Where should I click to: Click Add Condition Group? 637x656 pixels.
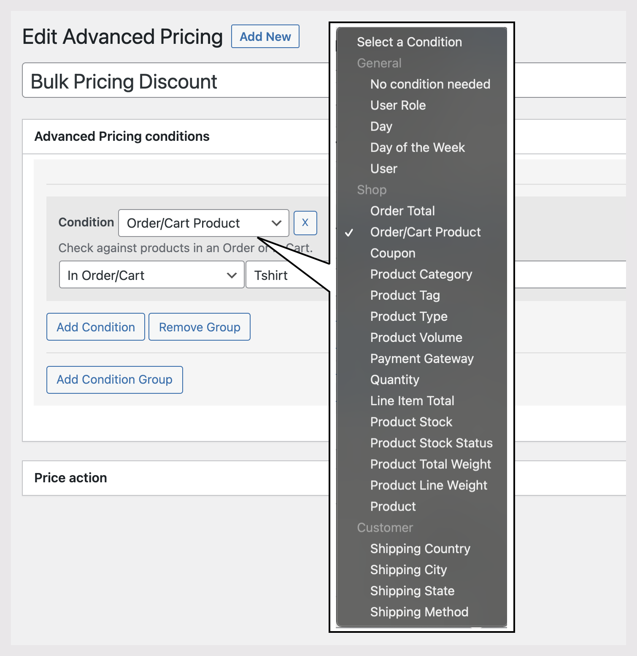tap(114, 379)
